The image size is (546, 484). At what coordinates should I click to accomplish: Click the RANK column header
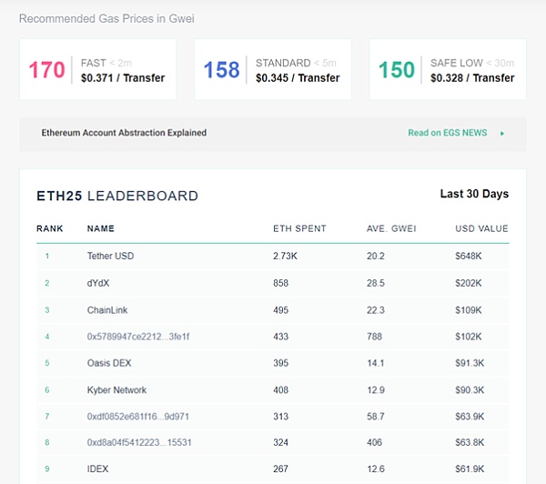coord(50,228)
